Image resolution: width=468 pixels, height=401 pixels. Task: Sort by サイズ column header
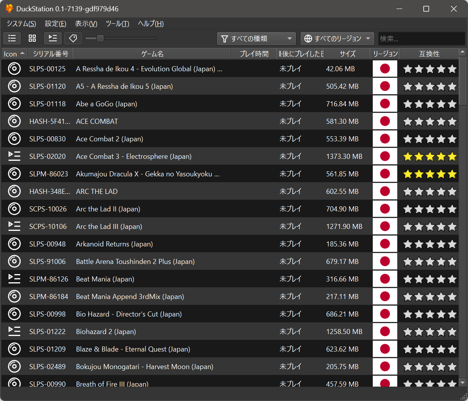click(x=347, y=54)
